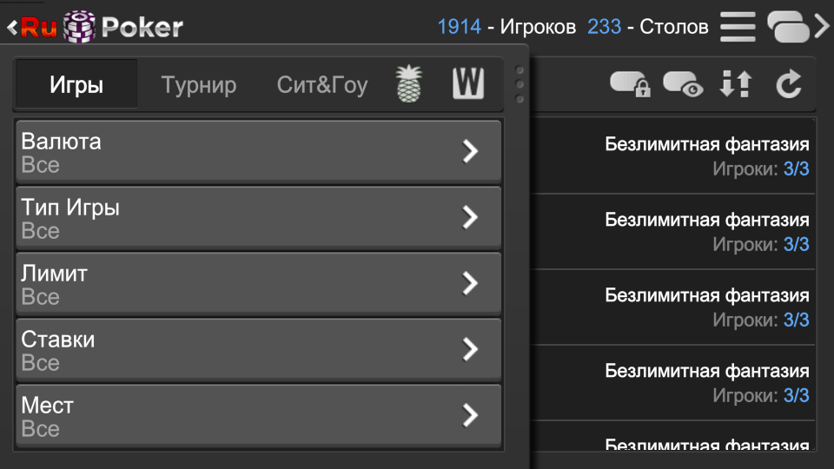Click the hamburger menu icon
Screen dimensions: 834x469
pos(738,27)
